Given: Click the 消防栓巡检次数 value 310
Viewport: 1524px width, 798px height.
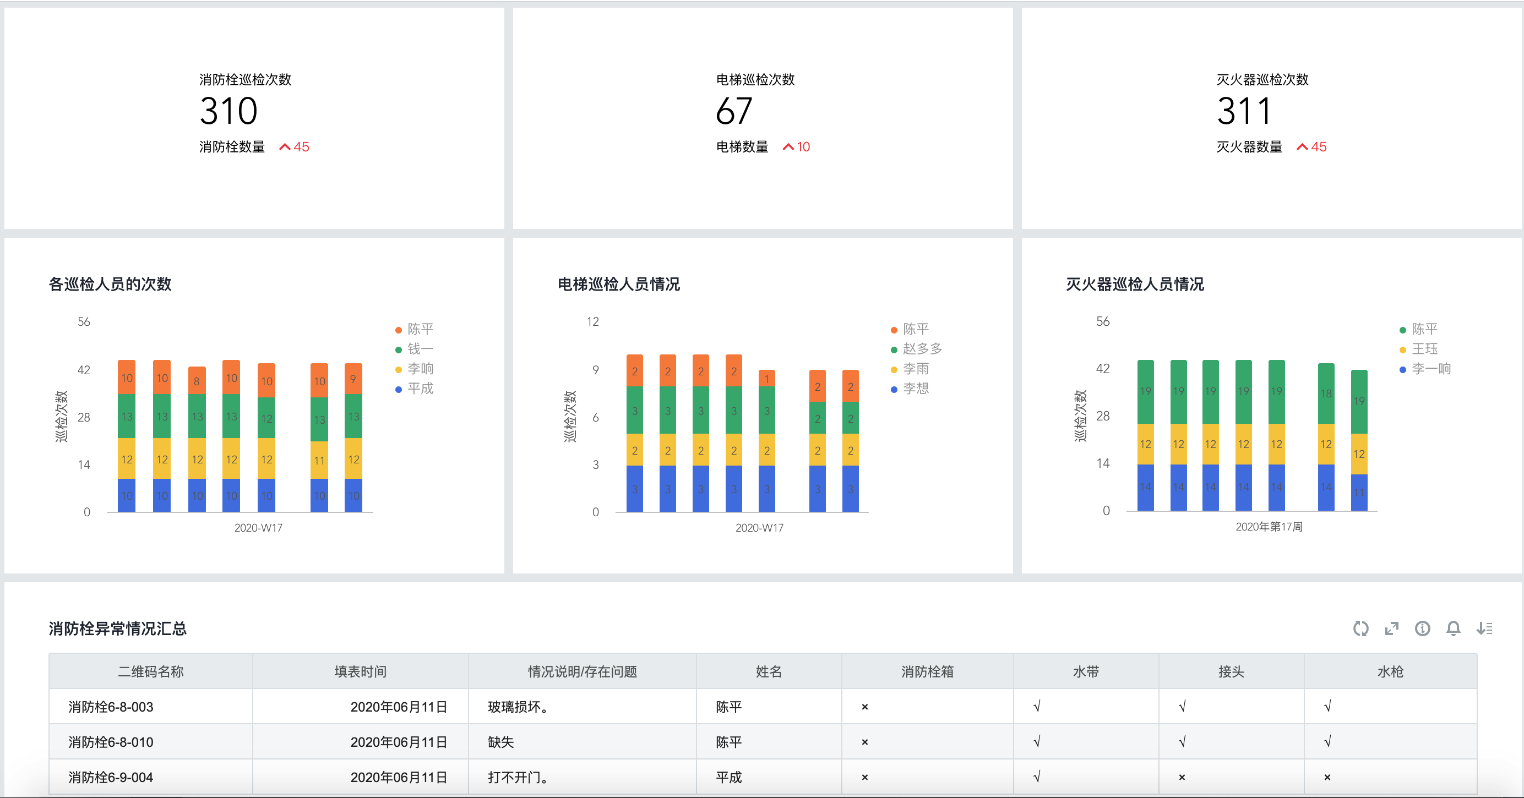Looking at the screenshot, I should (x=228, y=111).
